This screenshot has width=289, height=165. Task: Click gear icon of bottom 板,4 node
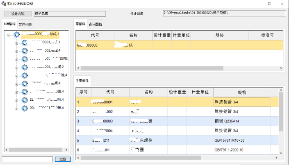point(25,108)
